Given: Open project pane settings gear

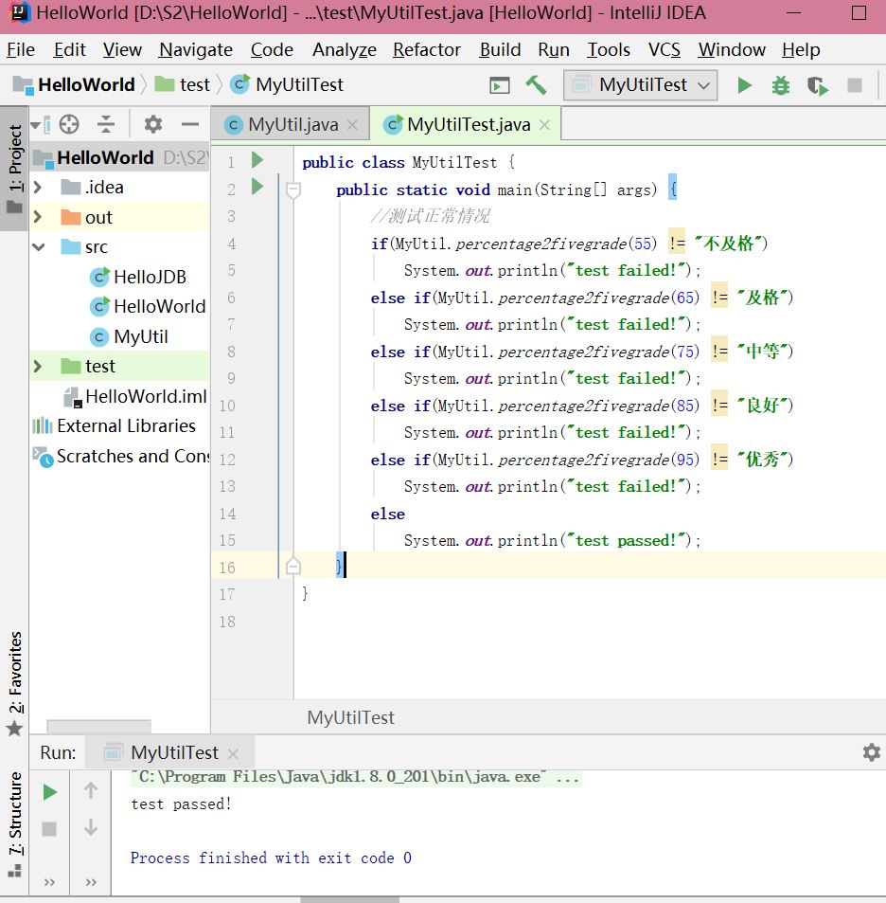Looking at the screenshot, I should coord(153,124).
